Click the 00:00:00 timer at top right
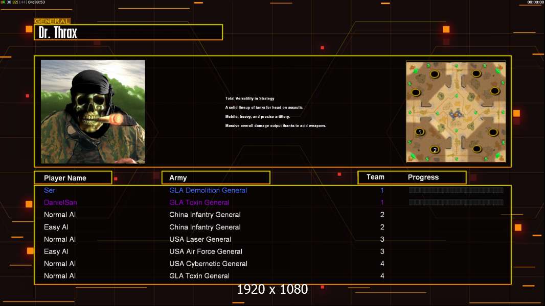 point(535,3)
